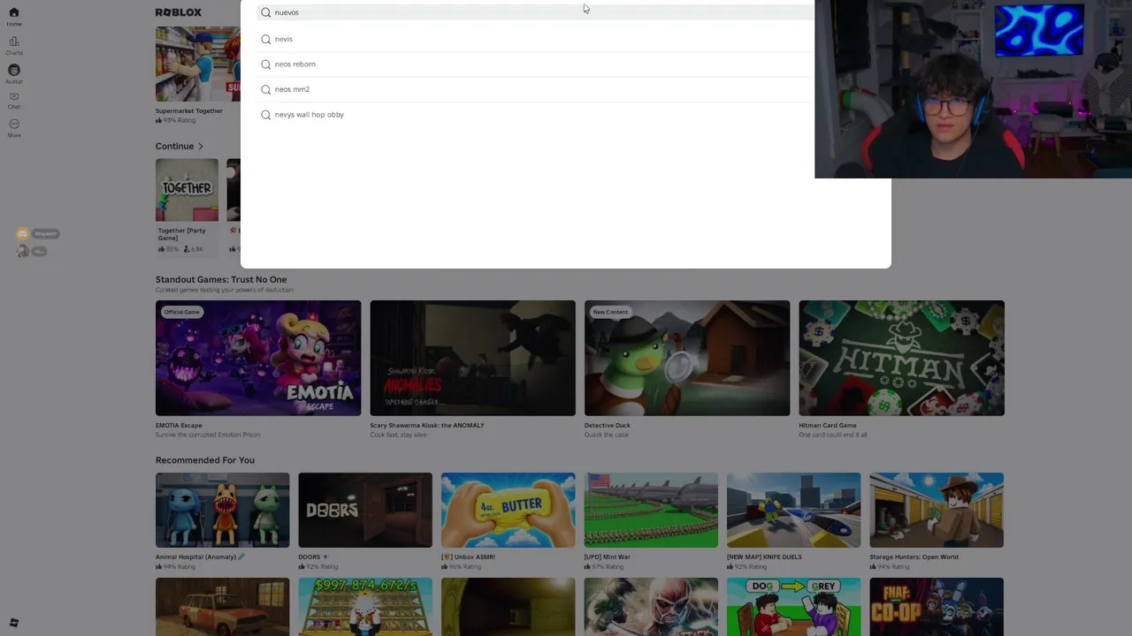Click the 'Hitman Card Game' title

(828, 426)
